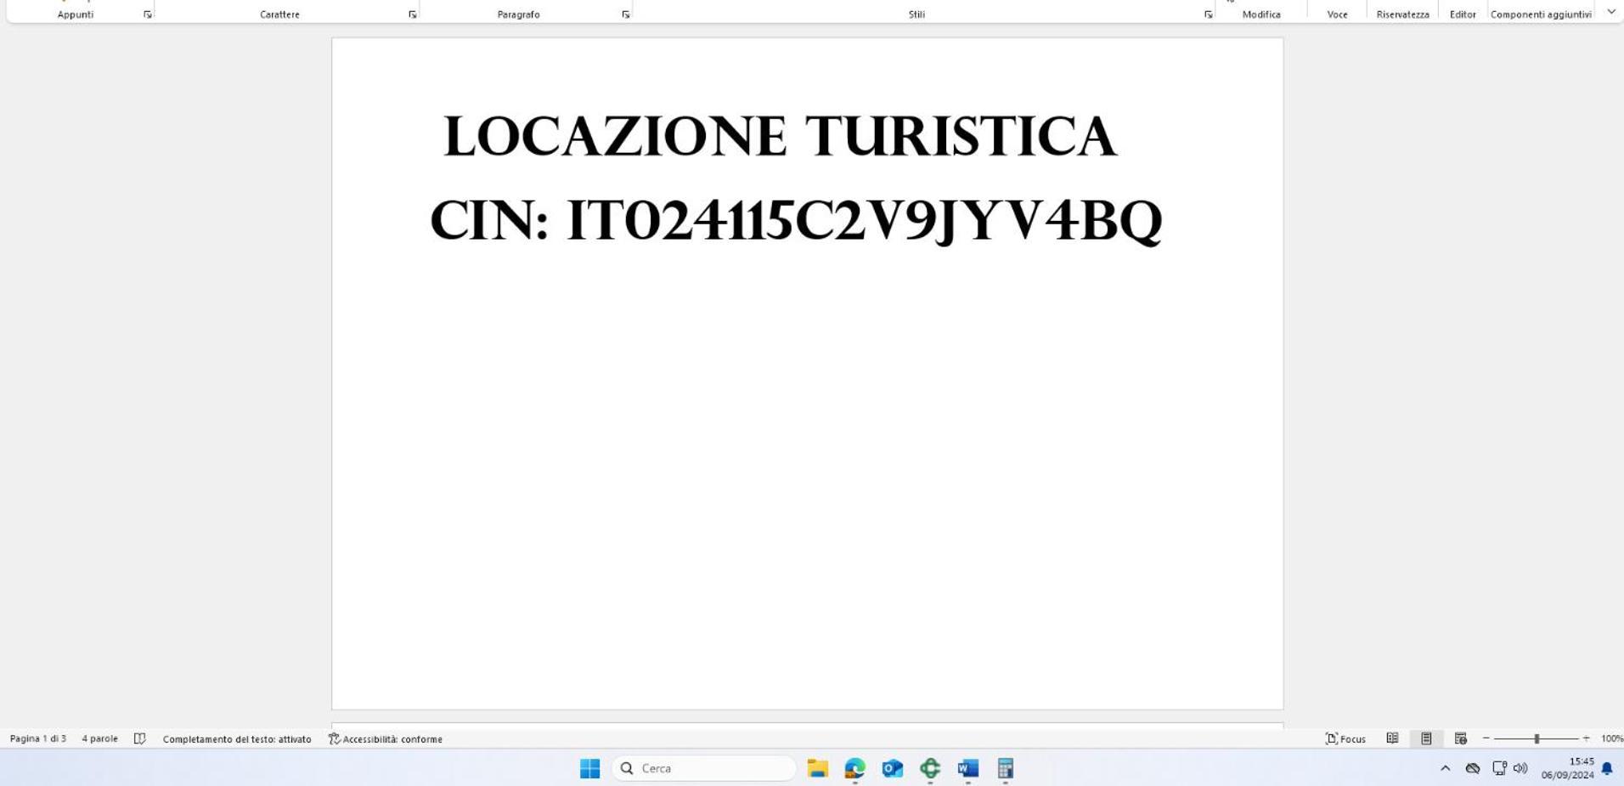Viewport: 1624px width, 786px height.
Task: Open the Appunti dialog launcher
Action: coord(148,14)
